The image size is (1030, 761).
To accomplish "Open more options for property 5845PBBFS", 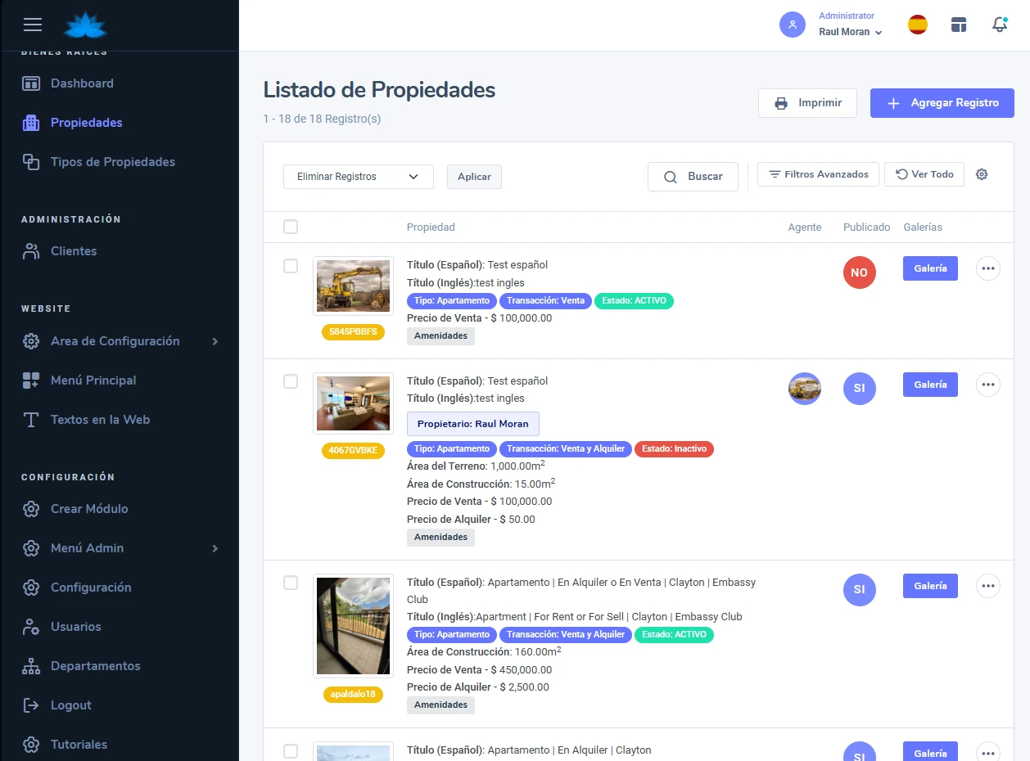I will point(988,268).
